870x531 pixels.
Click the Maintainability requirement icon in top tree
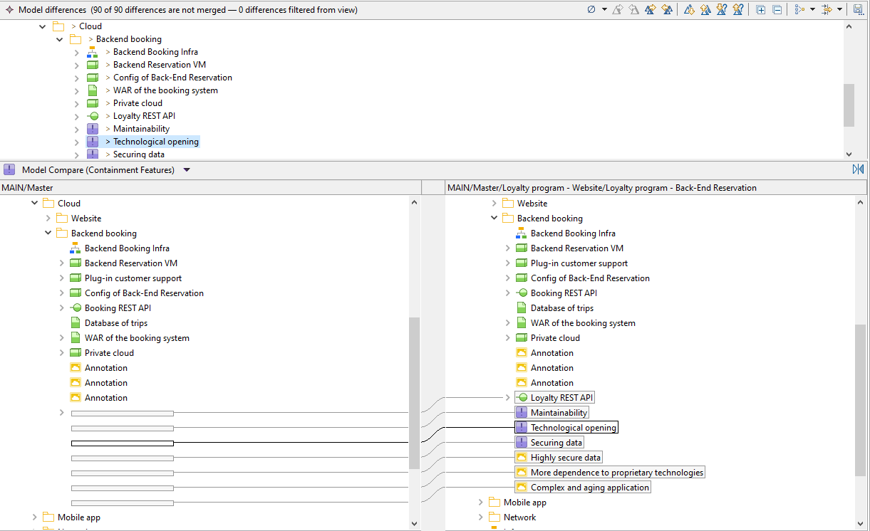click(92, 129)
